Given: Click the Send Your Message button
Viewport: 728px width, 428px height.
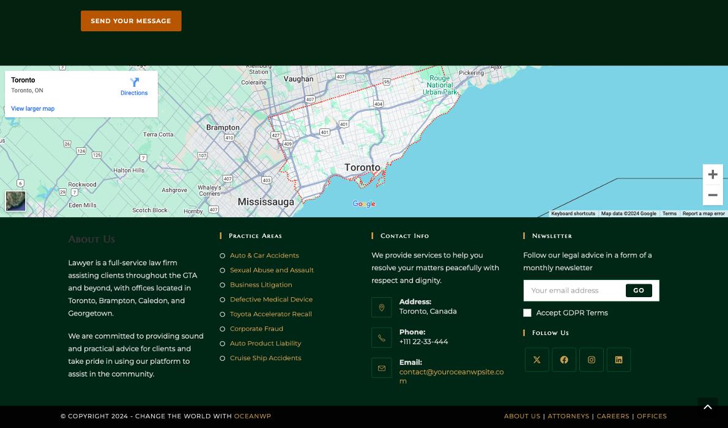Looking at the screenshot, I should [x=131, y=21].
